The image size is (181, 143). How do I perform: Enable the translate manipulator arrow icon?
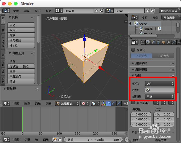click(109, 103)
